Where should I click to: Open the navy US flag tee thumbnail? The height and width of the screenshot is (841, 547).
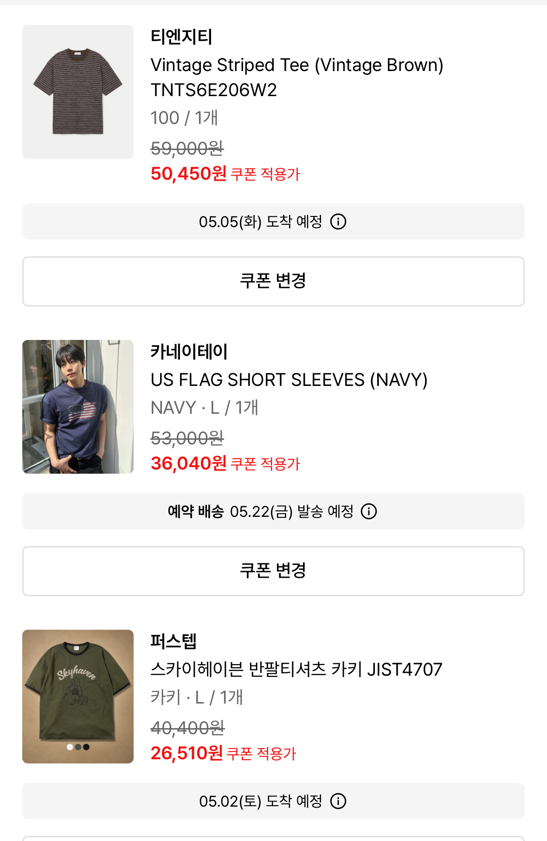click(78, 407)
